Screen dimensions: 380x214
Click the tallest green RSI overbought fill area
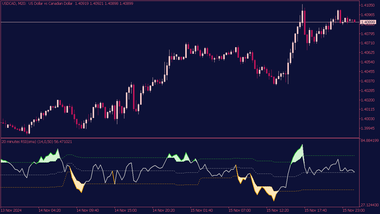pos(298,155)
